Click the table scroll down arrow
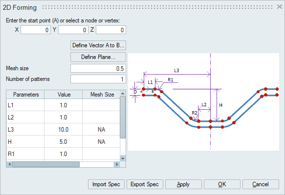This screenshot has width=285, height=195. (123, 158)
